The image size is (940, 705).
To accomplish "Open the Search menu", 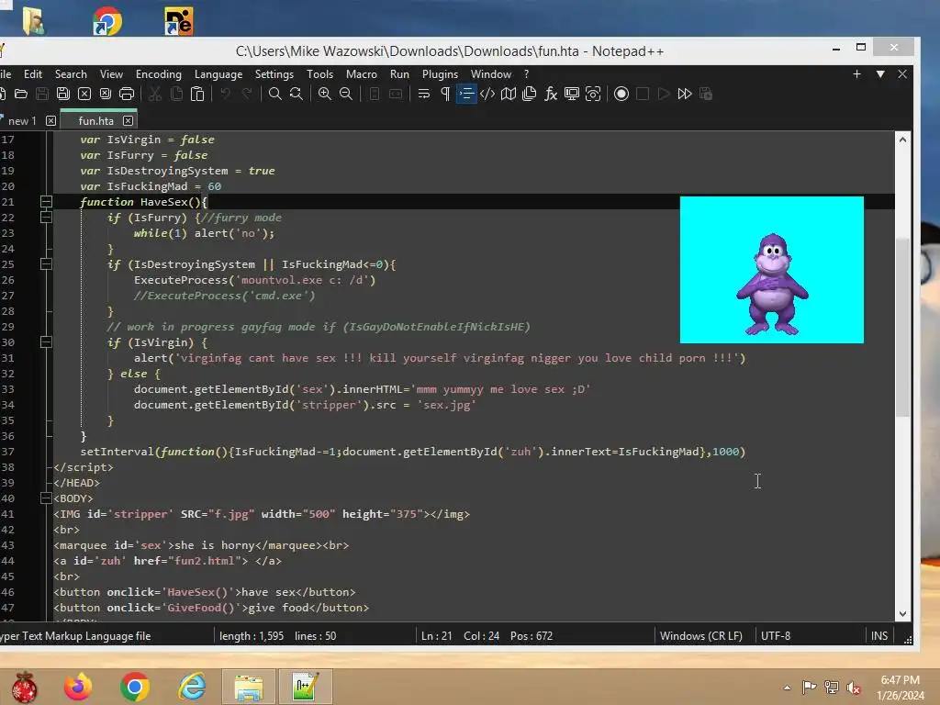I will click(71, 74).
